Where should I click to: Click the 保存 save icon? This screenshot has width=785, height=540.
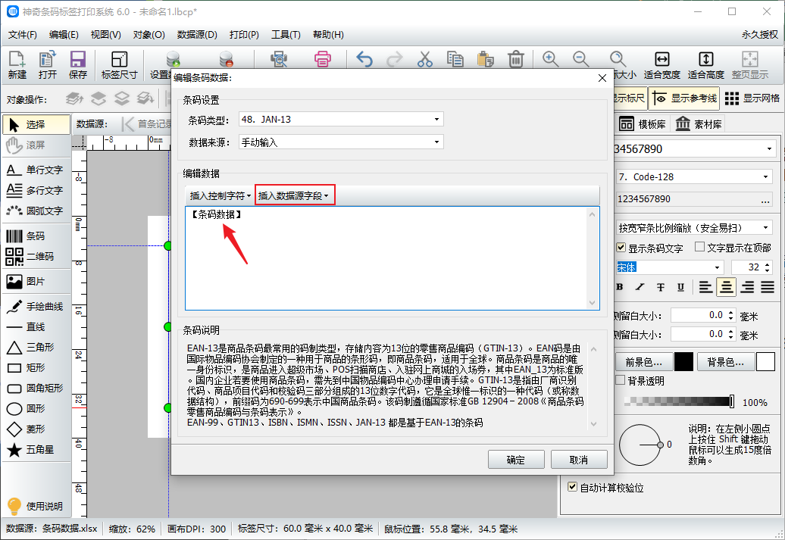pyautogui.click(x=77, y=64)
